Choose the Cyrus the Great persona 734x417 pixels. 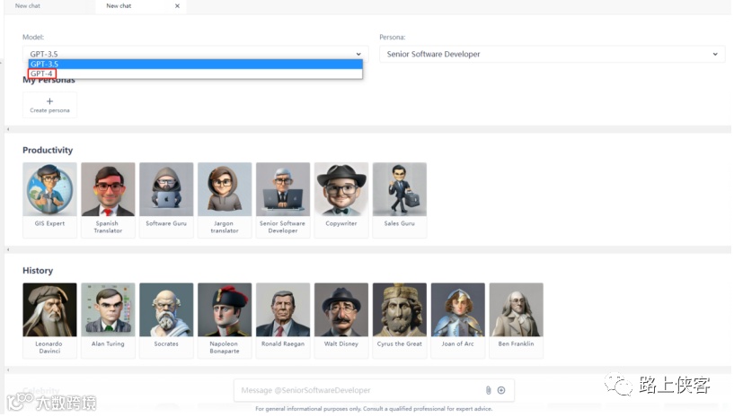pyautogui.click(x=399, y=320)
